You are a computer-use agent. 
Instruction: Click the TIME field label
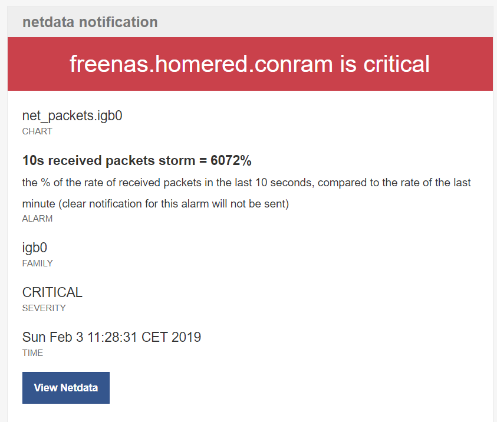(32, 353)
